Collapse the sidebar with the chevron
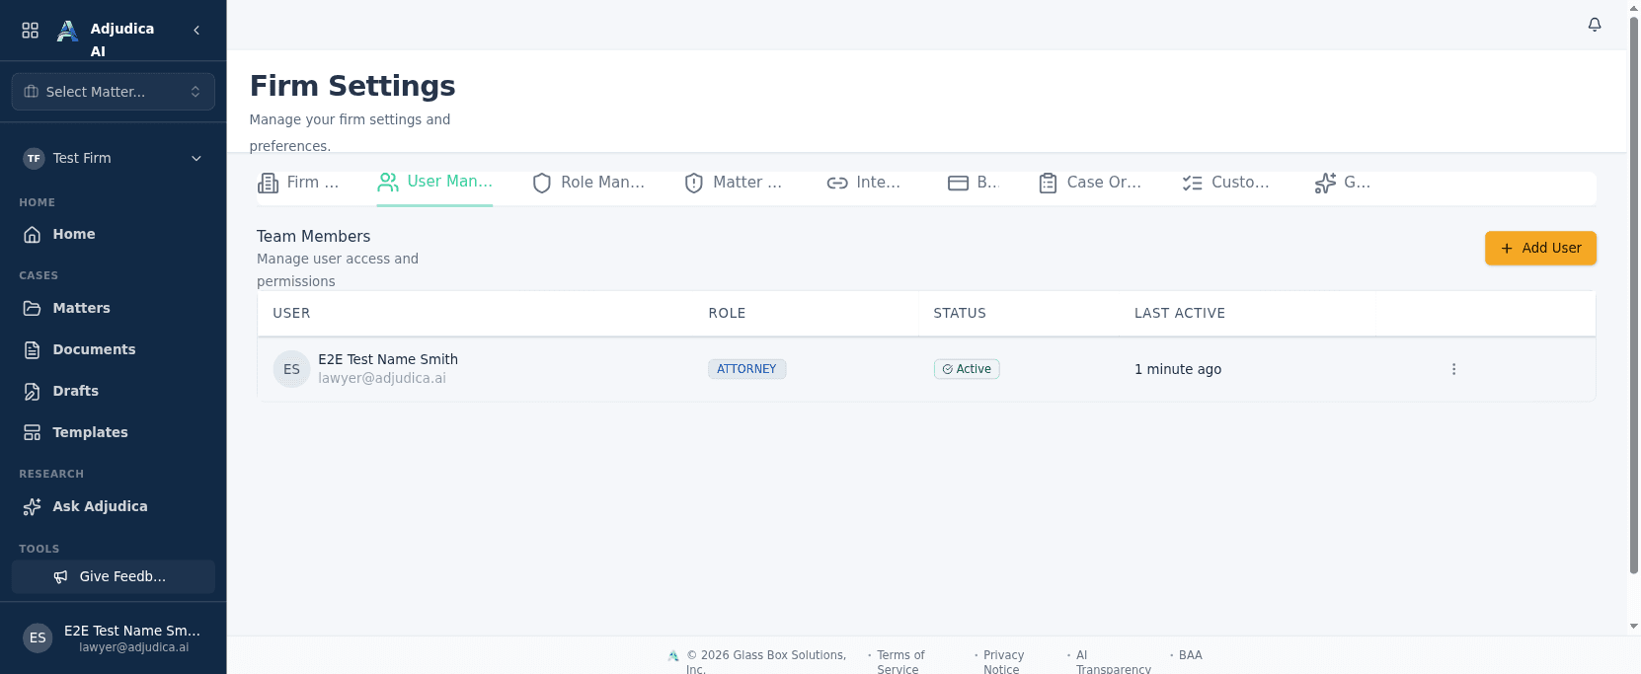 (x=196, y=30)
